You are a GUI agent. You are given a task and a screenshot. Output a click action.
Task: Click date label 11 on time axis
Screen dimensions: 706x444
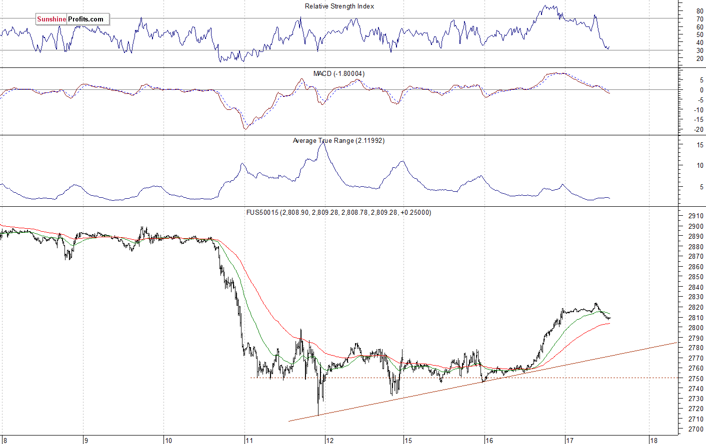(249, 441)
